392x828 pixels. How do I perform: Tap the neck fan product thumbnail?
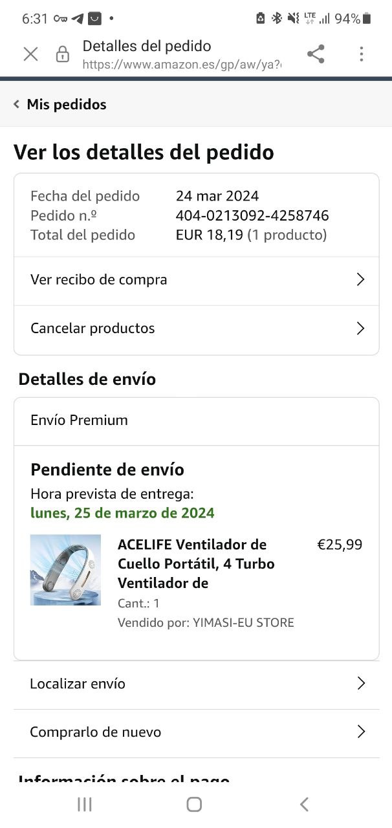point(65,570)
